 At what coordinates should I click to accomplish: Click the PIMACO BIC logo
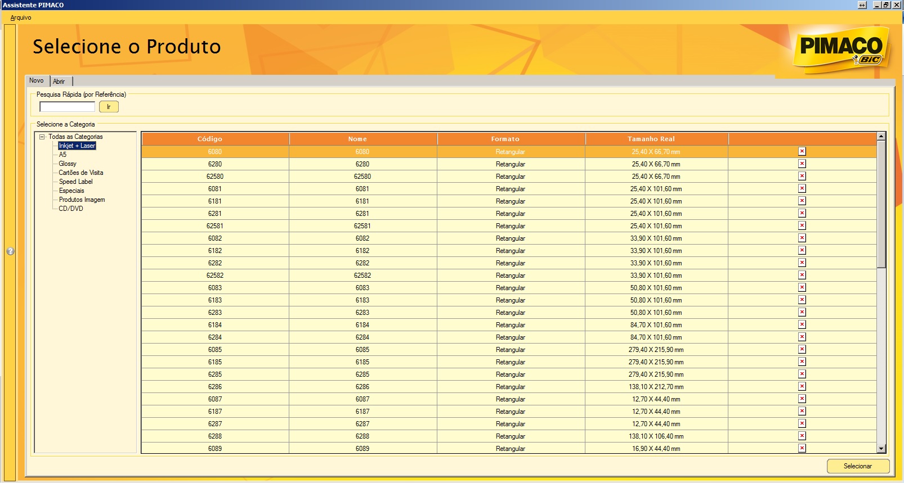pyautogui.click(x=842, y=49)
